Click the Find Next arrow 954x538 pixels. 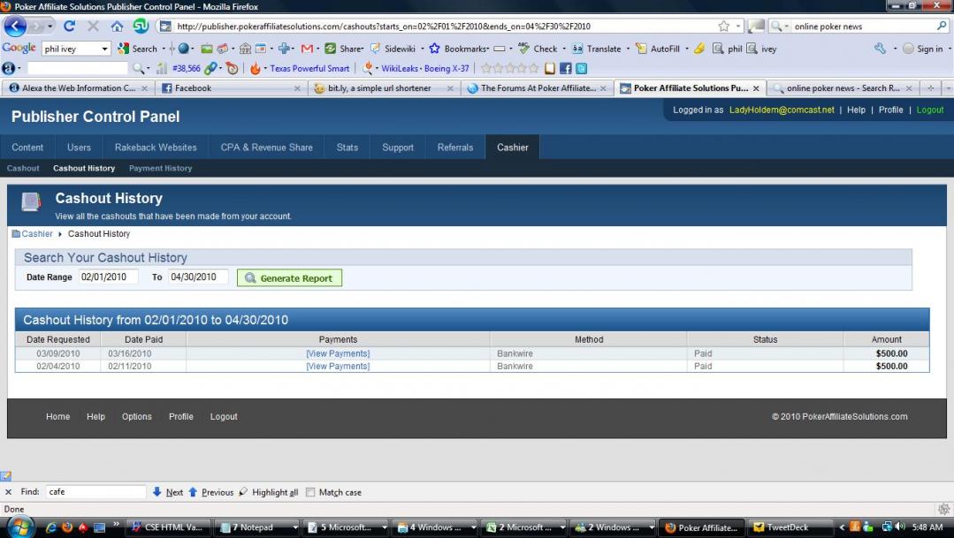[x=156, y=492]
